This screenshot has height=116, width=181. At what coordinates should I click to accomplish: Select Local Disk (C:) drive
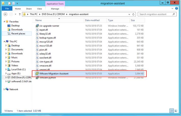(18, 69)
